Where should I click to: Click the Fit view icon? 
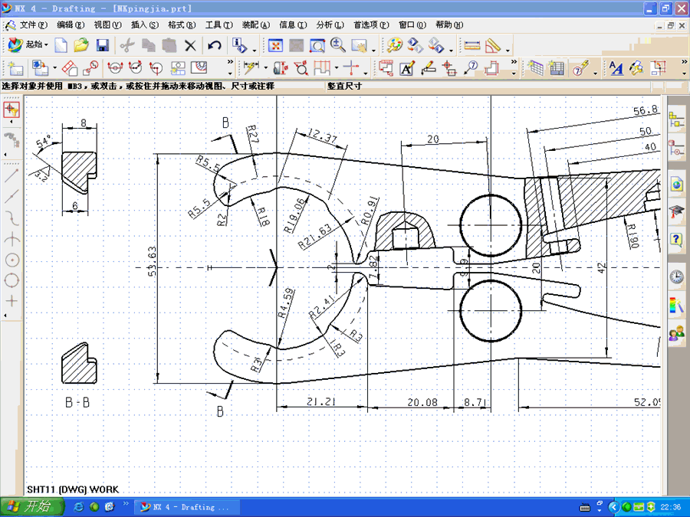(x=275, y=45)
